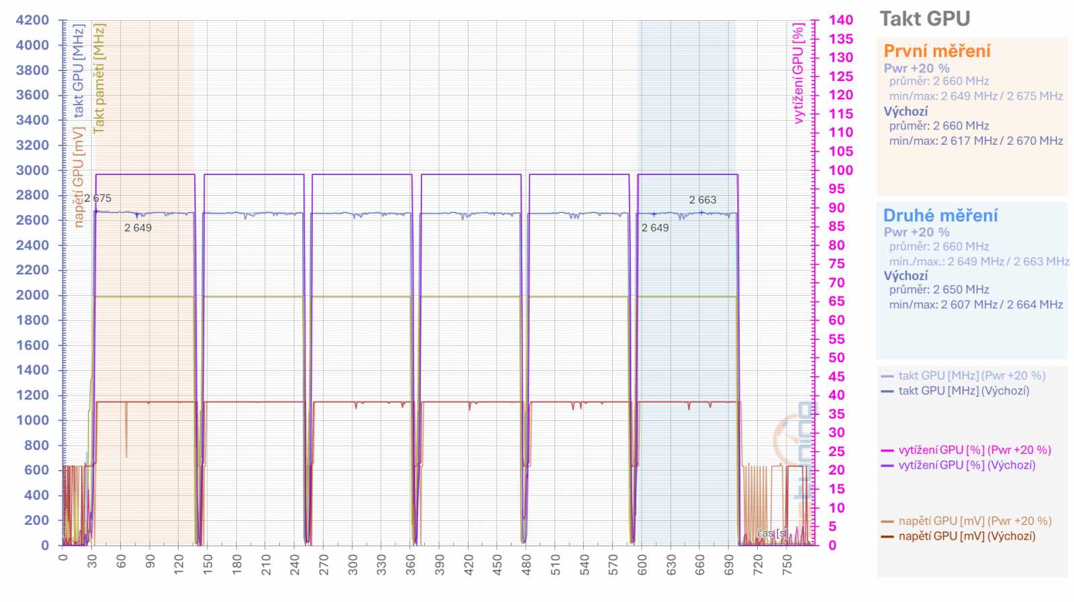Click legend swatch for takt GPU (Výchozí)
This screenshot has width=1074, height=602.
tap(887, 391)
